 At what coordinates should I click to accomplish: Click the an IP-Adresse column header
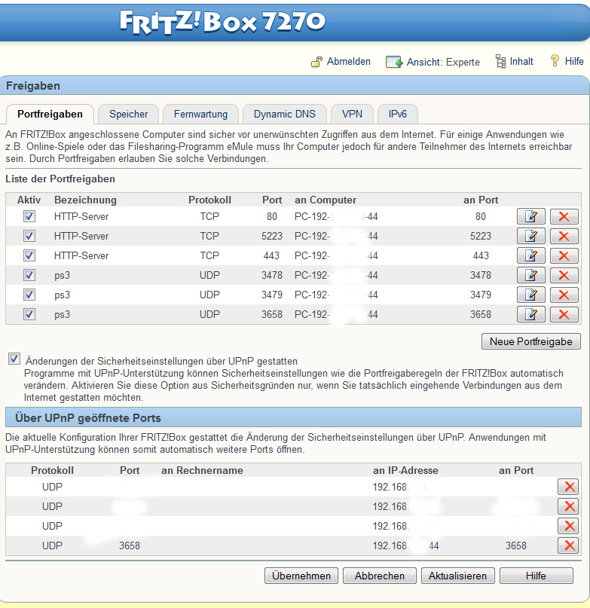click(x=405, y=470)
